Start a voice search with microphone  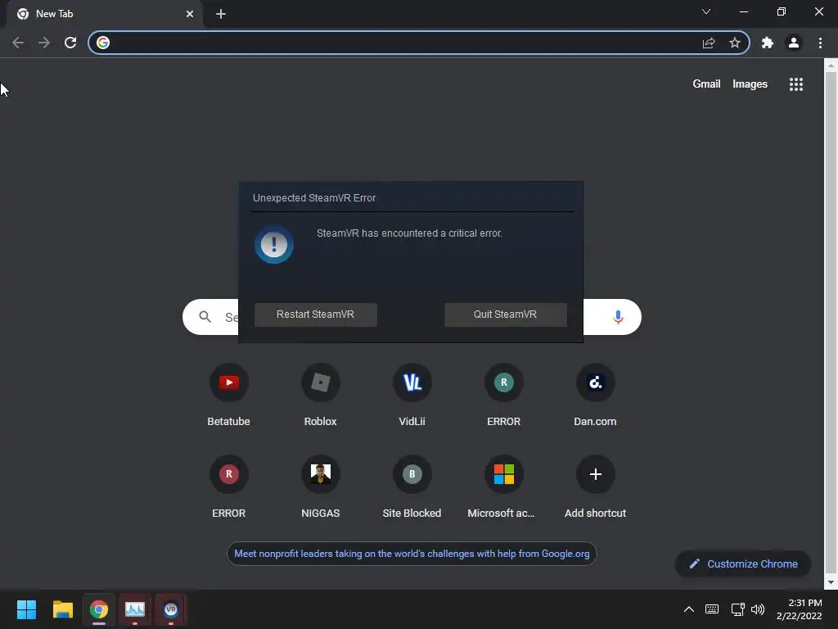(618, 317)
